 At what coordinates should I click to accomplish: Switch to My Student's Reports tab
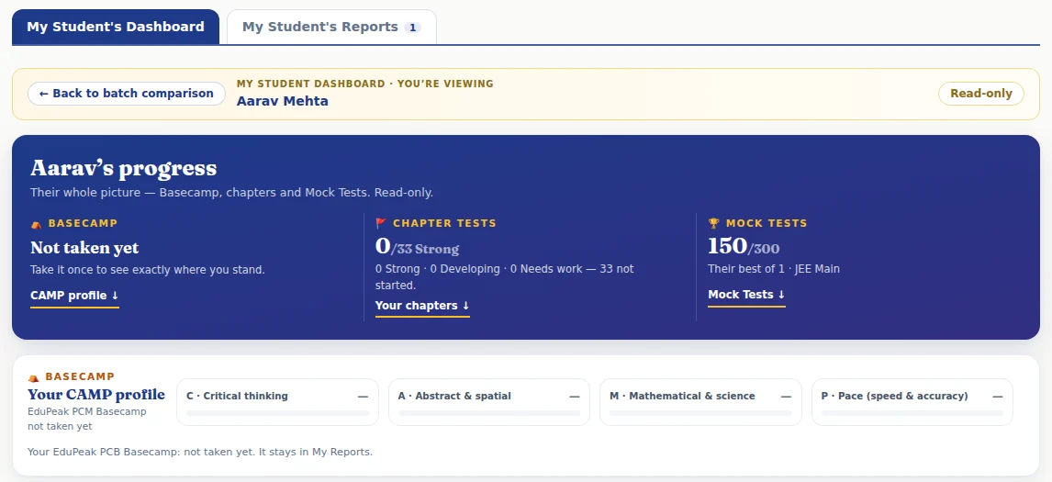pos(331,27)
